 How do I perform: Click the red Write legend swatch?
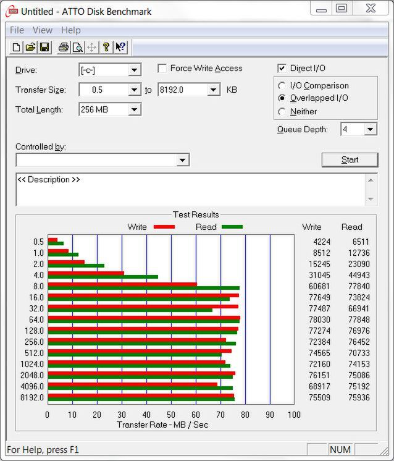point(164,227)
